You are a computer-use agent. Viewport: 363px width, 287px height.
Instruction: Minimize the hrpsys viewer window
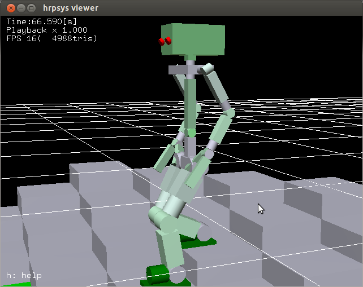[x=20, y=8]
